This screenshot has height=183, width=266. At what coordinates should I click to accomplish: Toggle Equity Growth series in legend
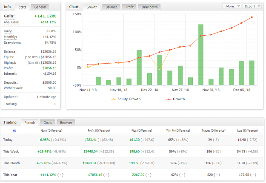126,99
